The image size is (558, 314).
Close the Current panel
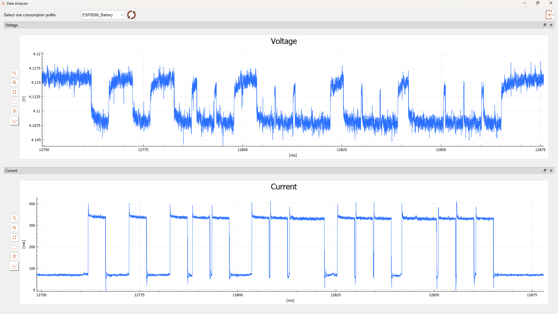[x=551, y=171]
